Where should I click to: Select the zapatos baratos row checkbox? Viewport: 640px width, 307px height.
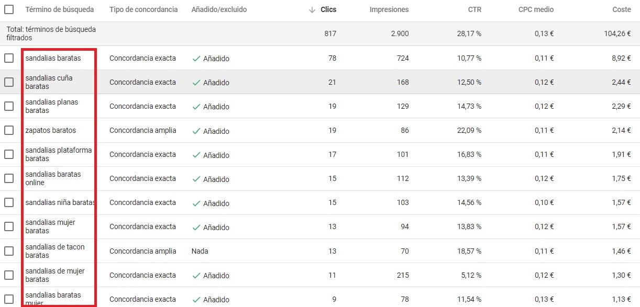point(9,130)
